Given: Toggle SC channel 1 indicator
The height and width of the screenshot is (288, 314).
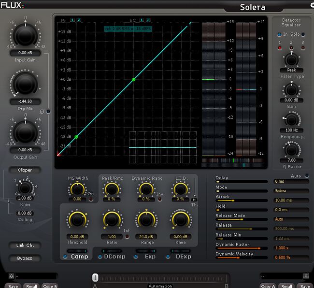Looking at the screenshot, I should [x=142, y=20].
